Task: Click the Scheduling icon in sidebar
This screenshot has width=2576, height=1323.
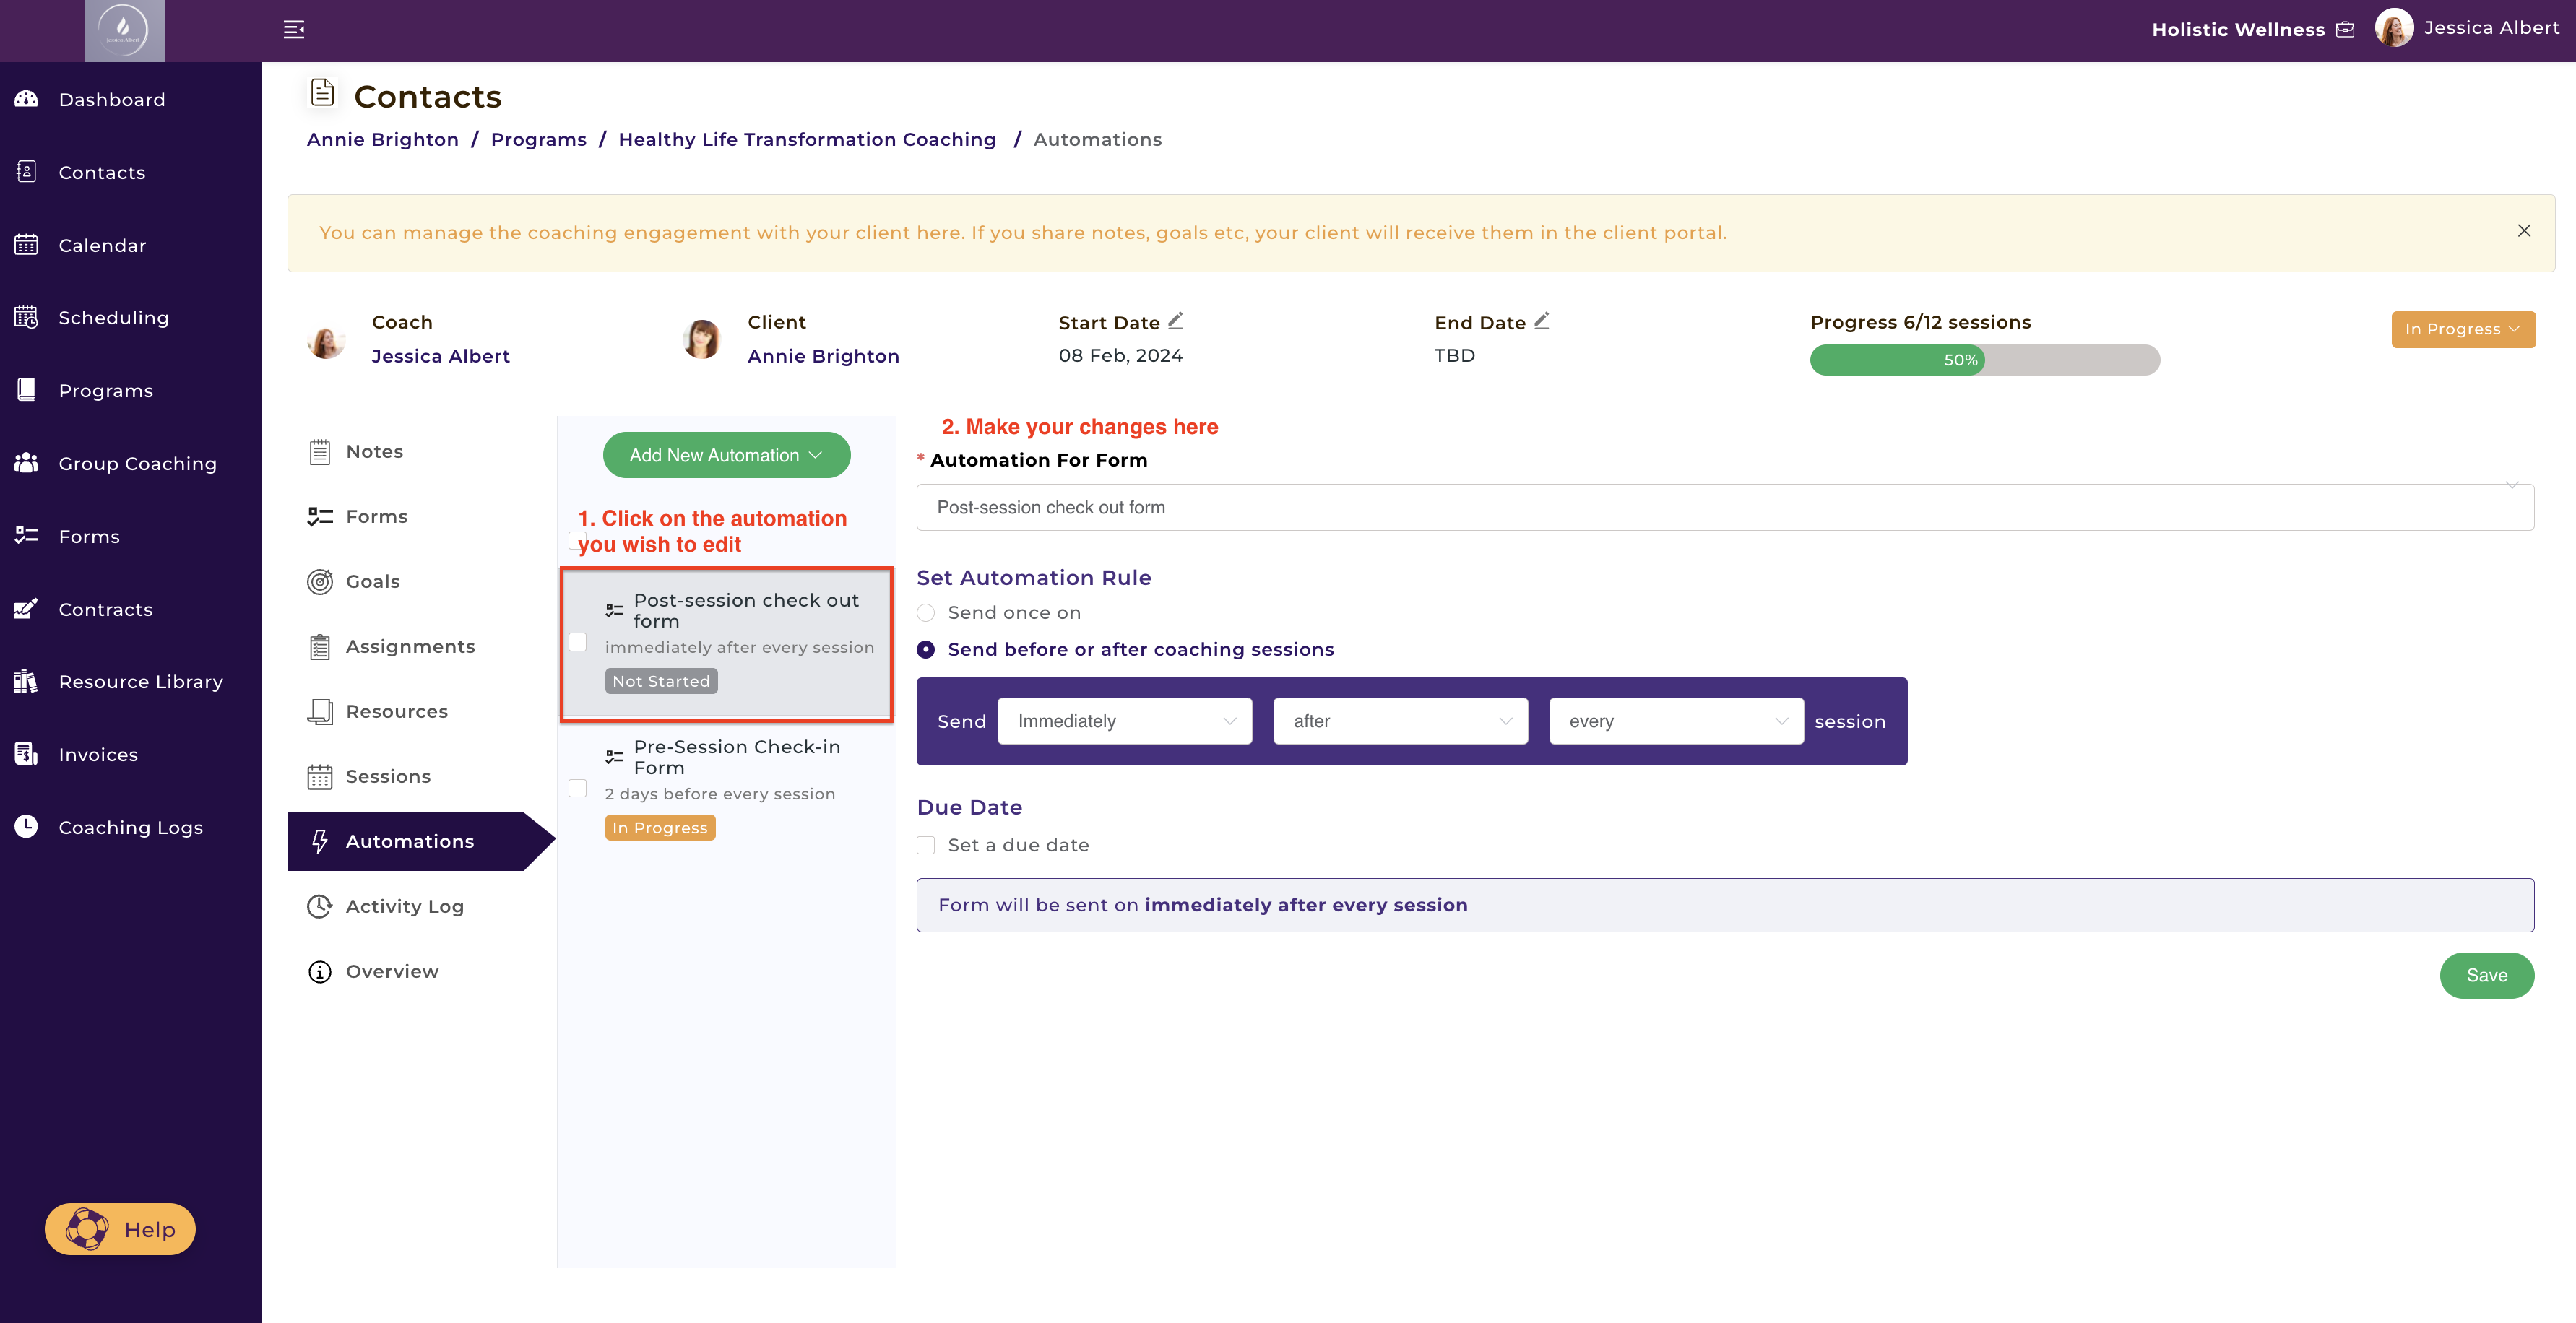Action: [x=26, y=317]
